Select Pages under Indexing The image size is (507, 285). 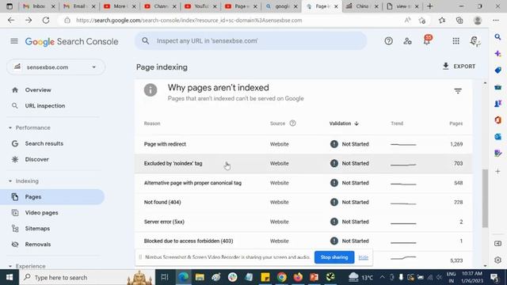click(52, 197)
